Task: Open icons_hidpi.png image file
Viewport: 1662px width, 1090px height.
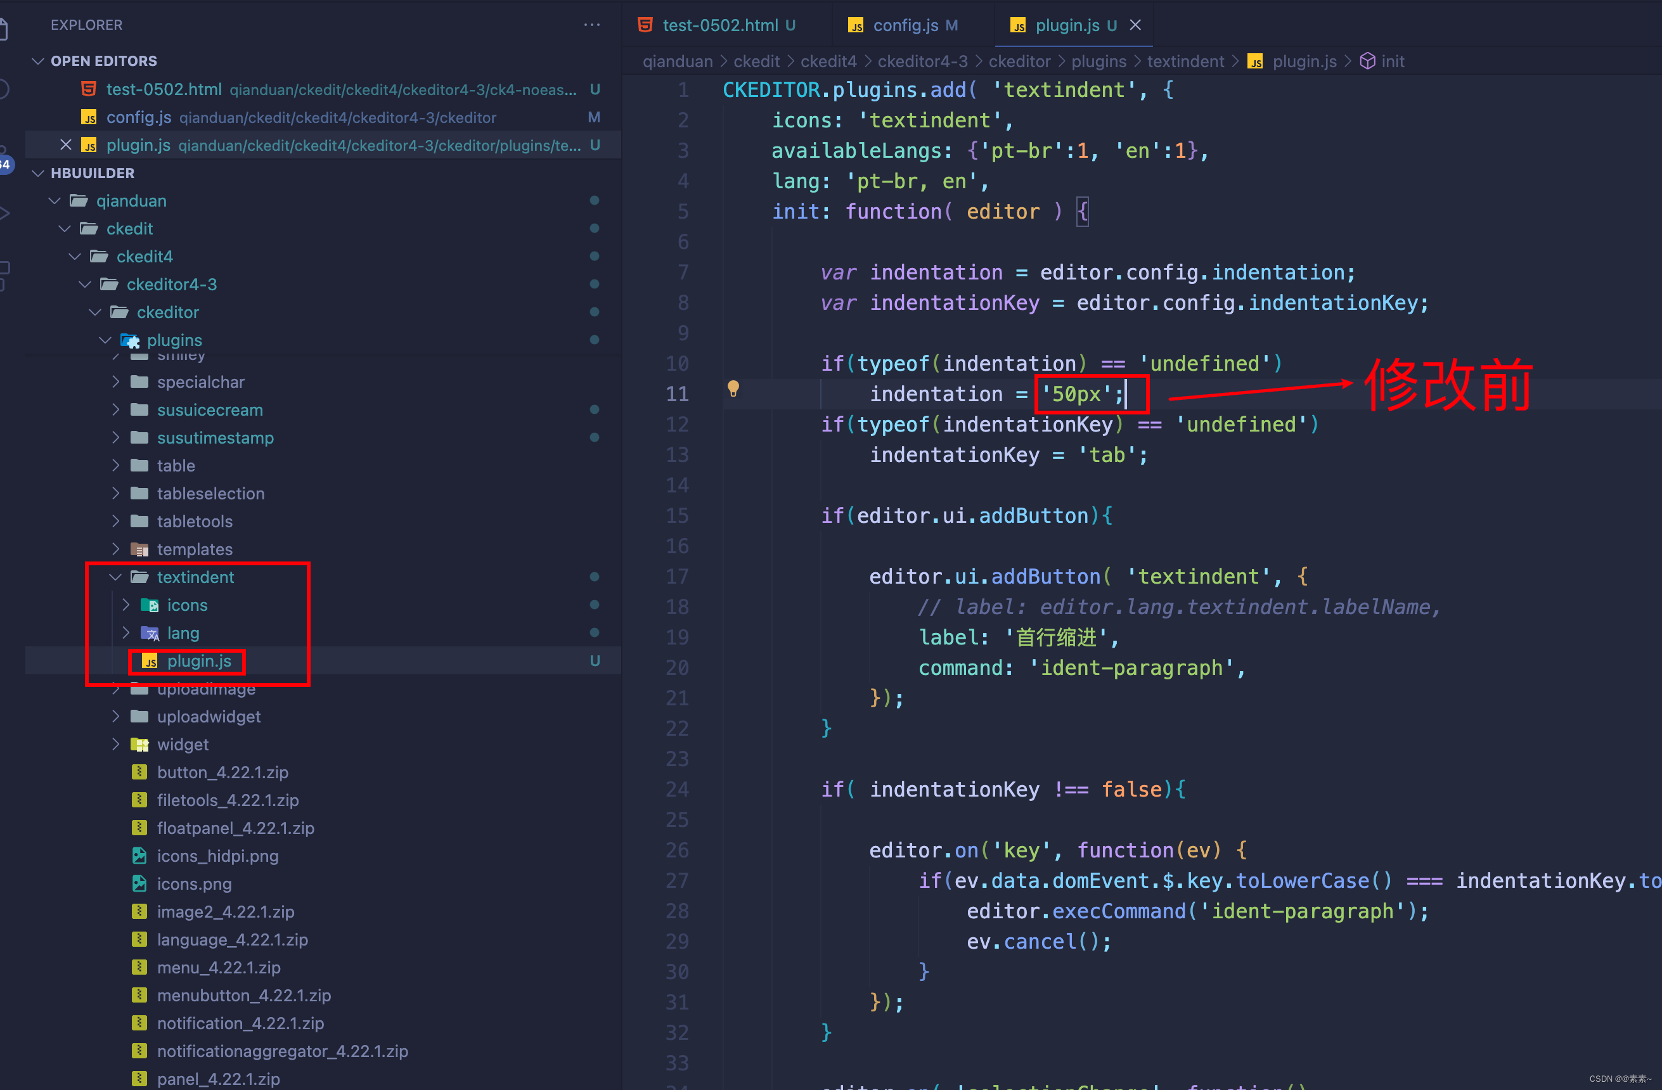Action: [217, 856]
